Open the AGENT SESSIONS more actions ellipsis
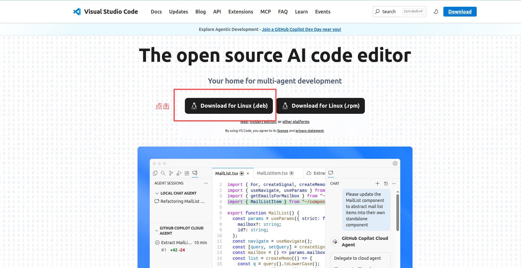 pyautogui.click(x=206, y=183)
